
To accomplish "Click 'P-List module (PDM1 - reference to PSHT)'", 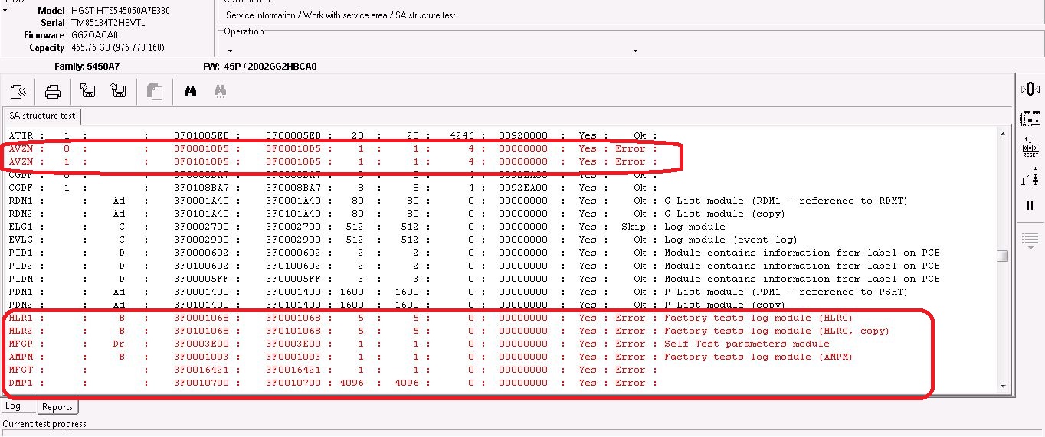I will [785, 292].
